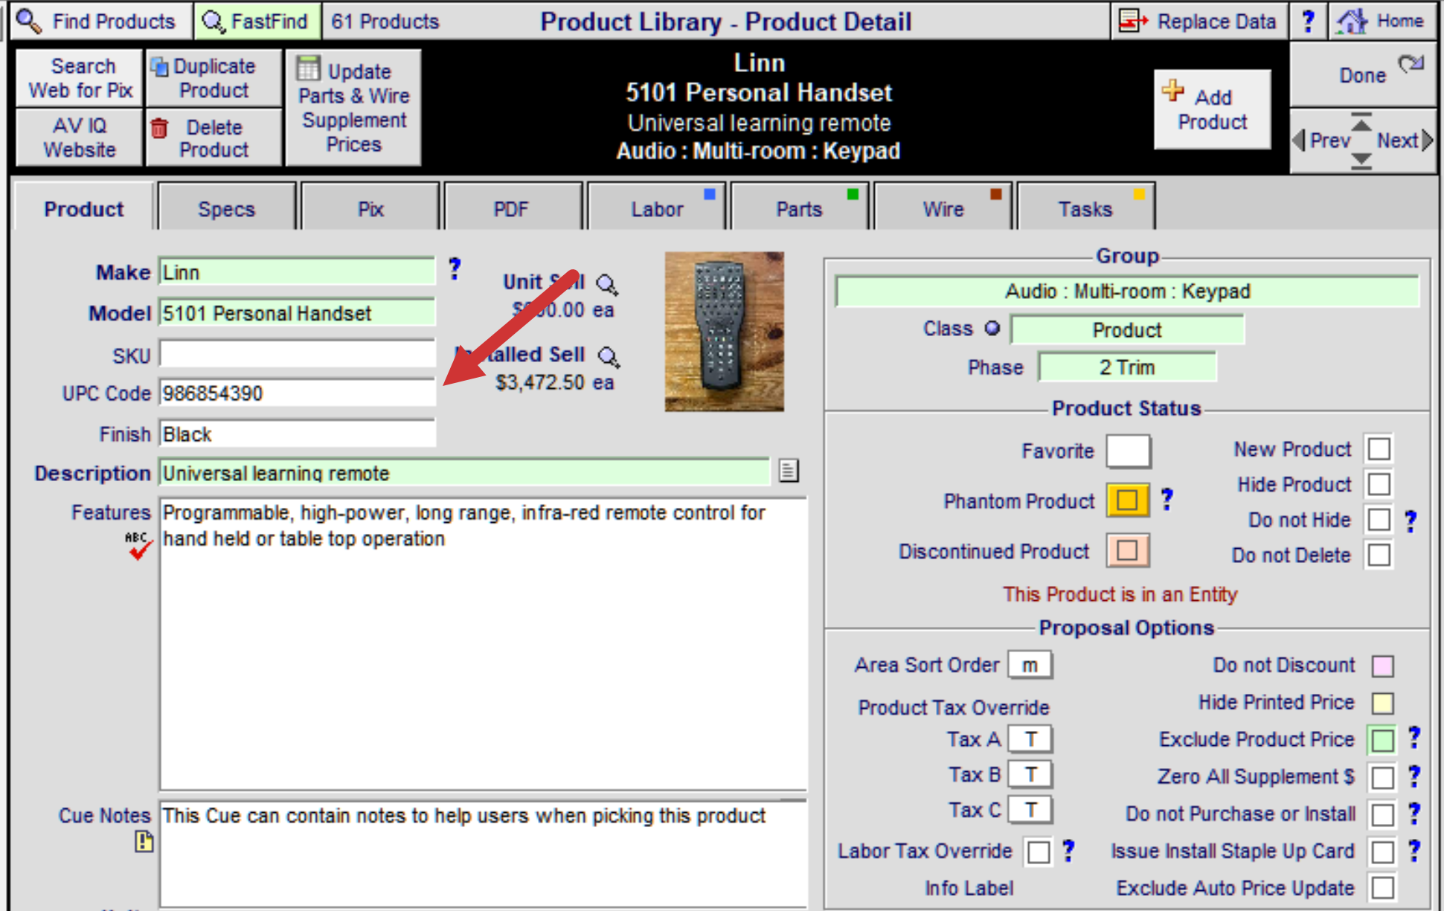Check Zero All Supplement $ checkbox
Viewport: 1444px width, 911px height.
(x=1382, y=777)
